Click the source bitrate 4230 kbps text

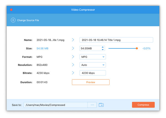click(43, 73)
